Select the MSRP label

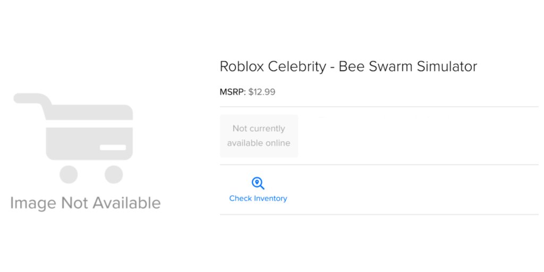233,92
